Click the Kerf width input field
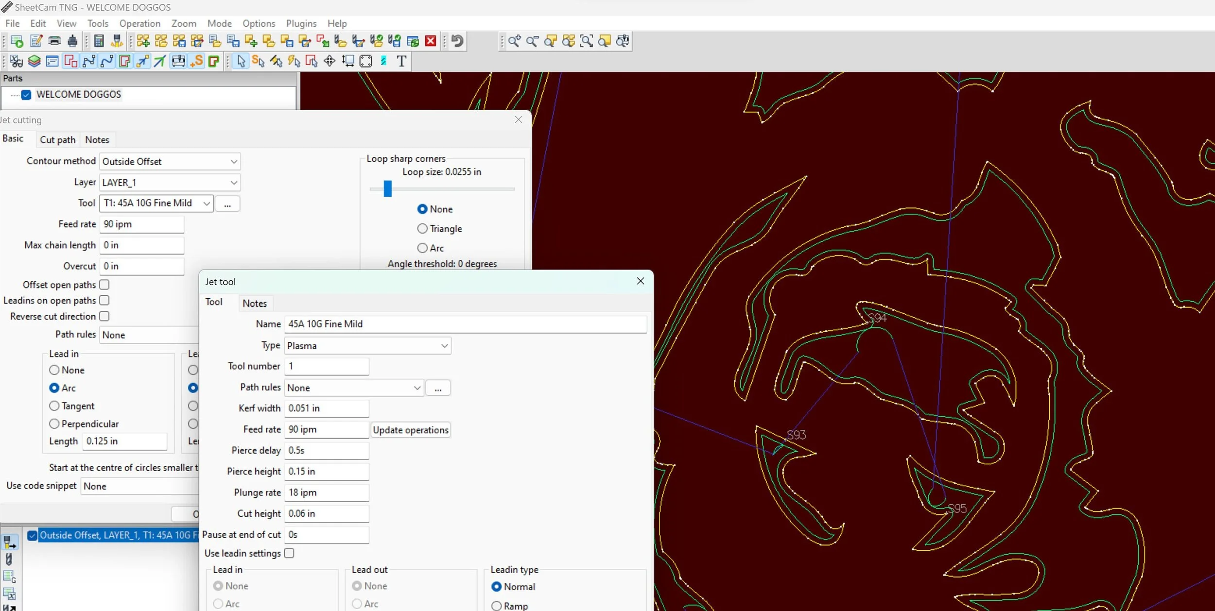This screenshot has width=1215, height=611. (x=326, y=408)
